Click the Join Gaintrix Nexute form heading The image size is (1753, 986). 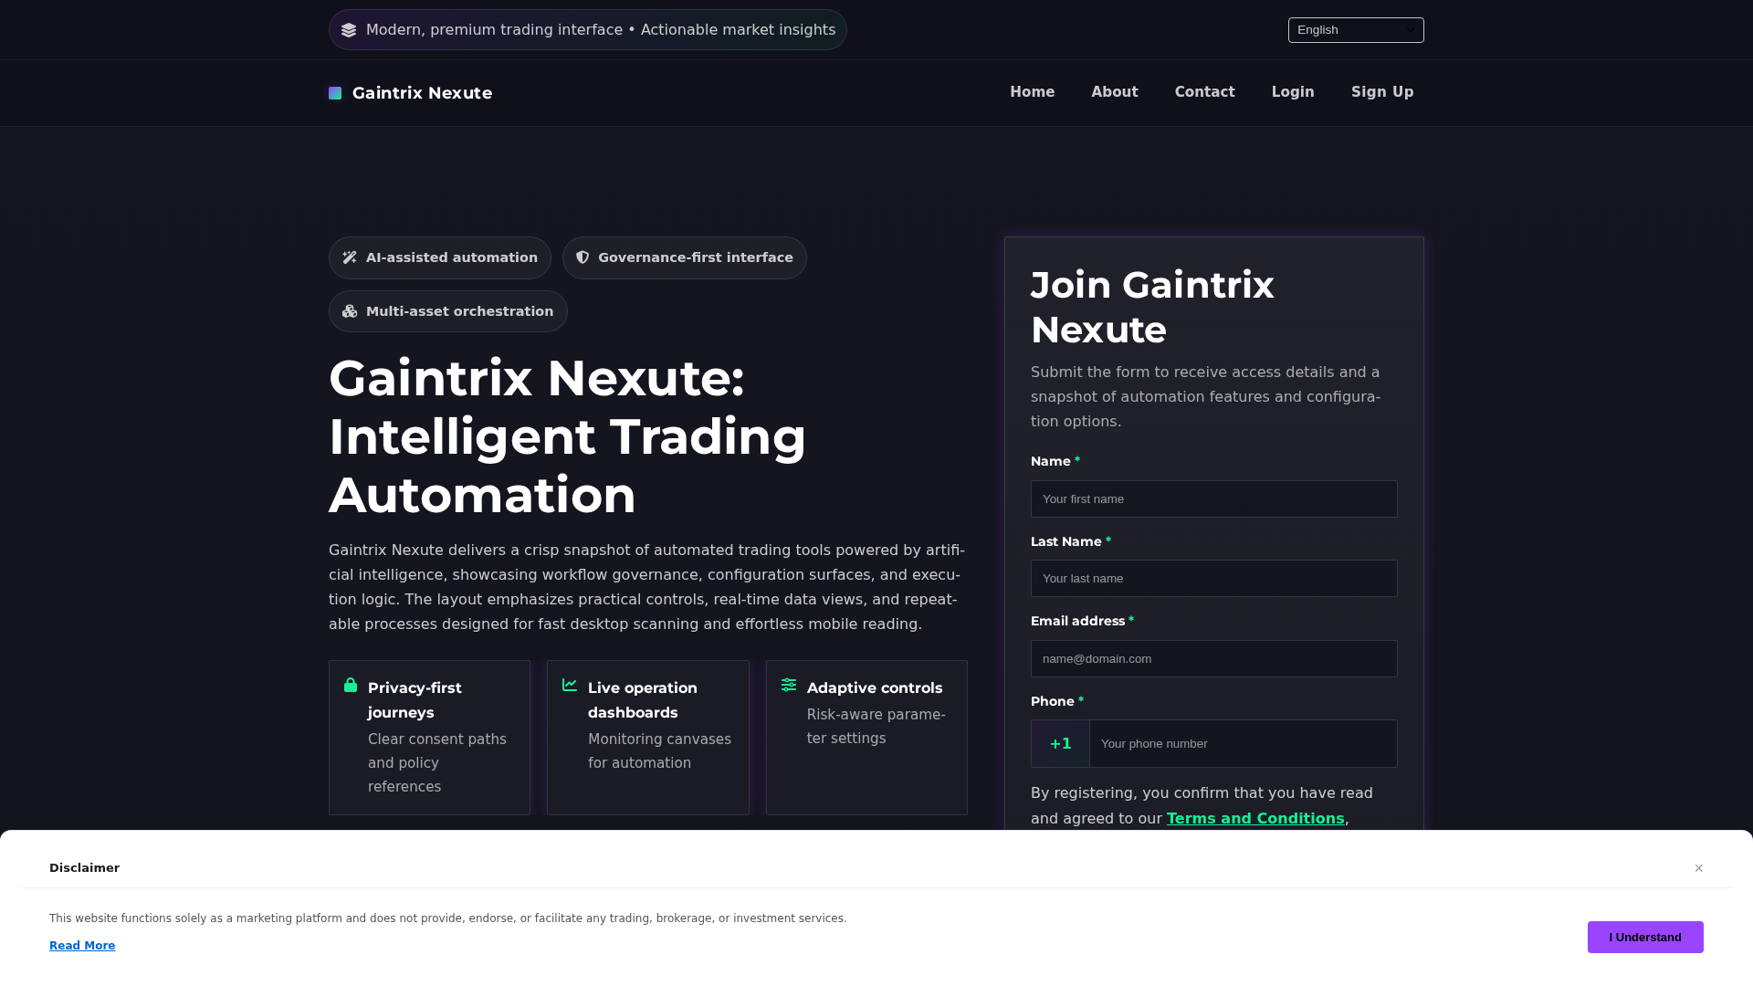coord(1152,308)
